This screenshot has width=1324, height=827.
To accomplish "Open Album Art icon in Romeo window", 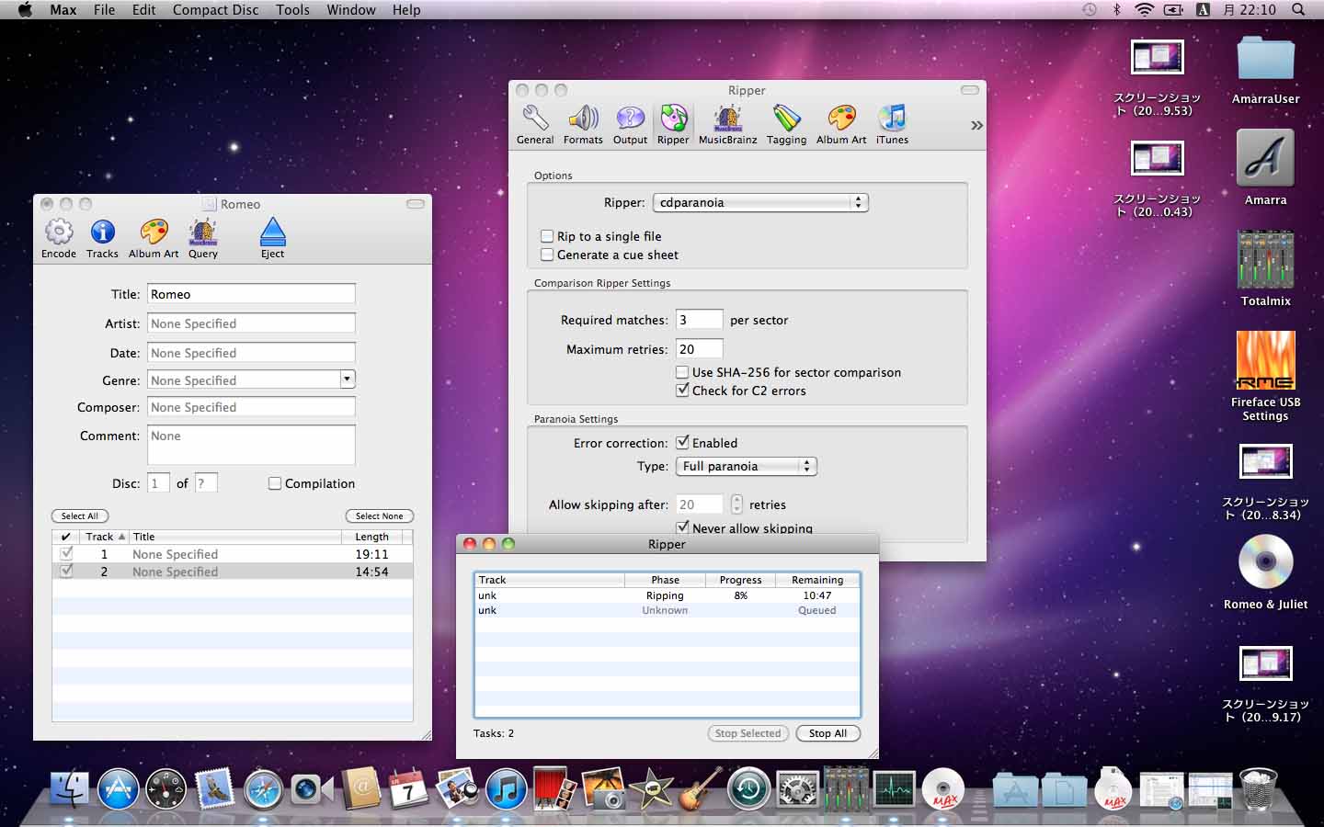I will coord(154,238).
